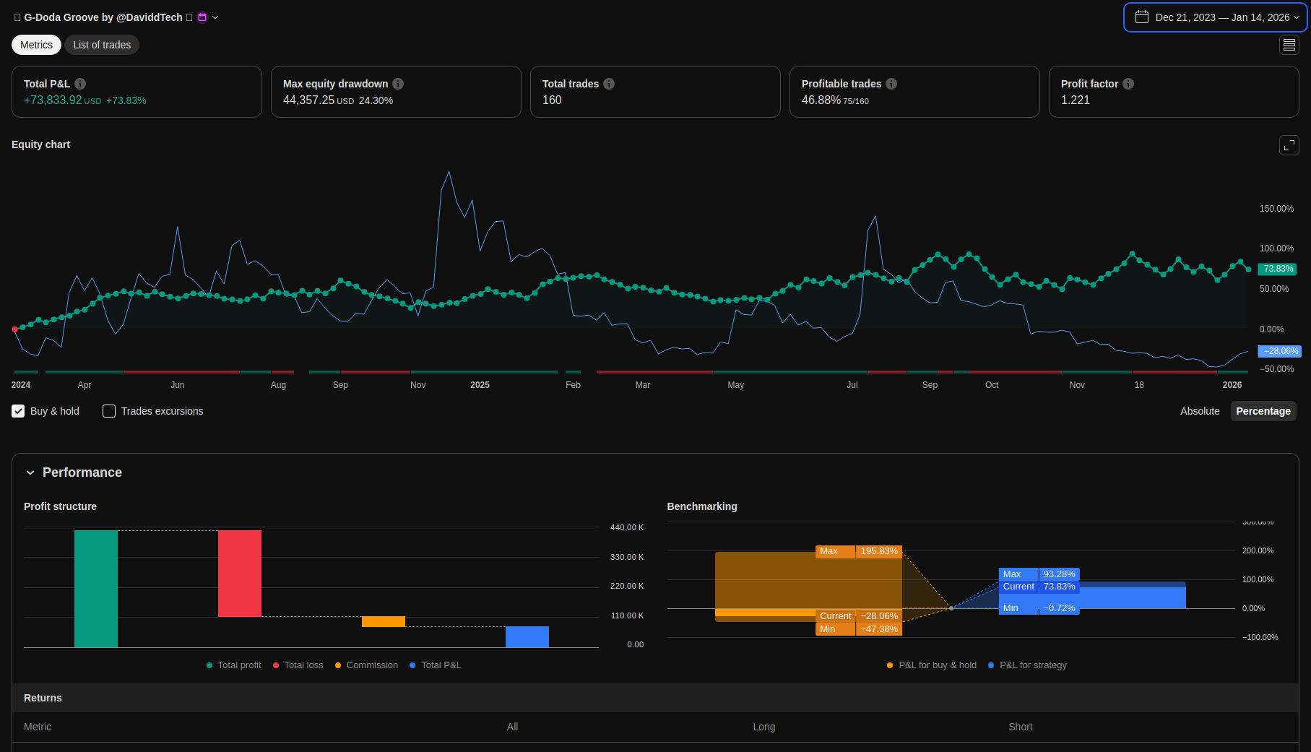This screenshot has width=1311, height=752.
Task: Collapse the Performance section
Action: click(30, 472)
